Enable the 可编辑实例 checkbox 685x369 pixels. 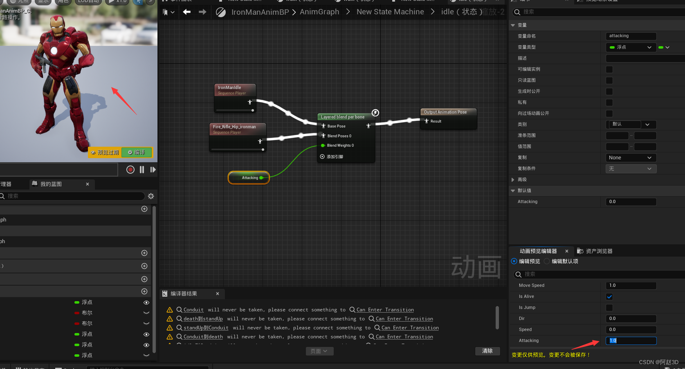click(609, 69)
